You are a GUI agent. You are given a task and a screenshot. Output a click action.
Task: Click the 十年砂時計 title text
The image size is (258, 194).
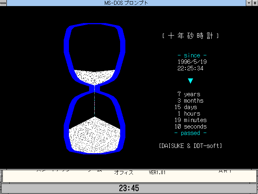pos(190,36)
